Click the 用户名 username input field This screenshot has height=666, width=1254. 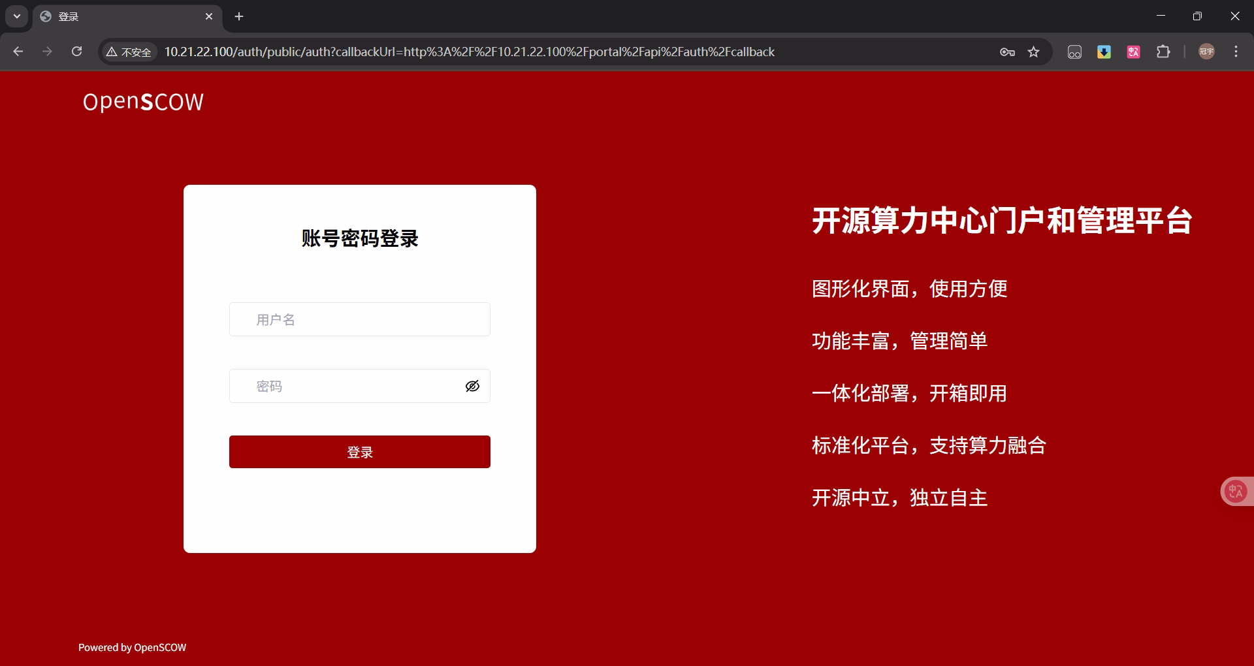click(x=359, y=319)
